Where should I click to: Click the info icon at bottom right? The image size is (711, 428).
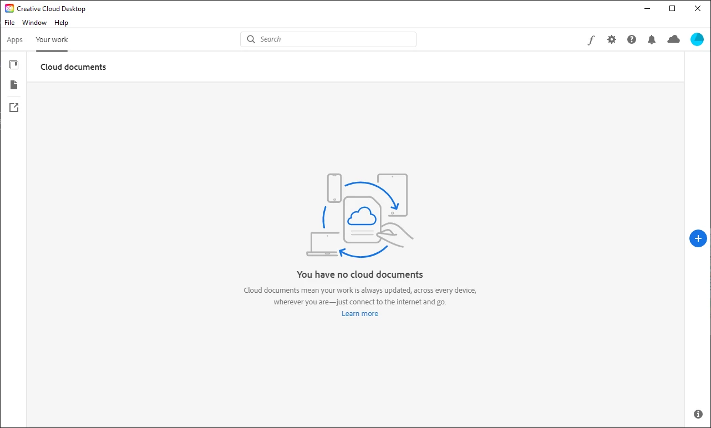click(698, 414)
